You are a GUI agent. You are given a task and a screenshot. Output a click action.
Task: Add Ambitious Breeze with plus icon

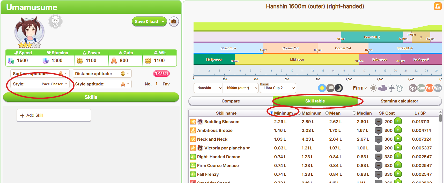tap(398, 130)
